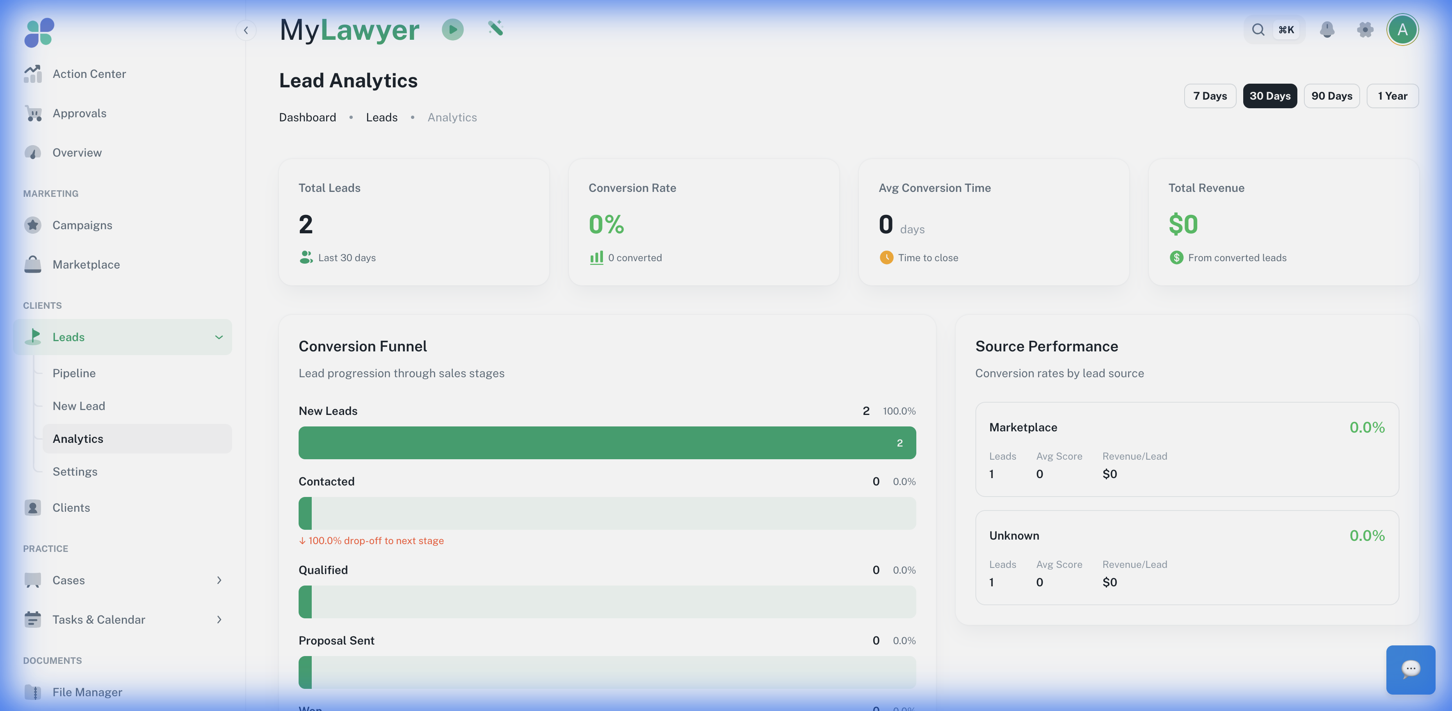Click the MyLawyer clover logo icon

pos(39,32)
